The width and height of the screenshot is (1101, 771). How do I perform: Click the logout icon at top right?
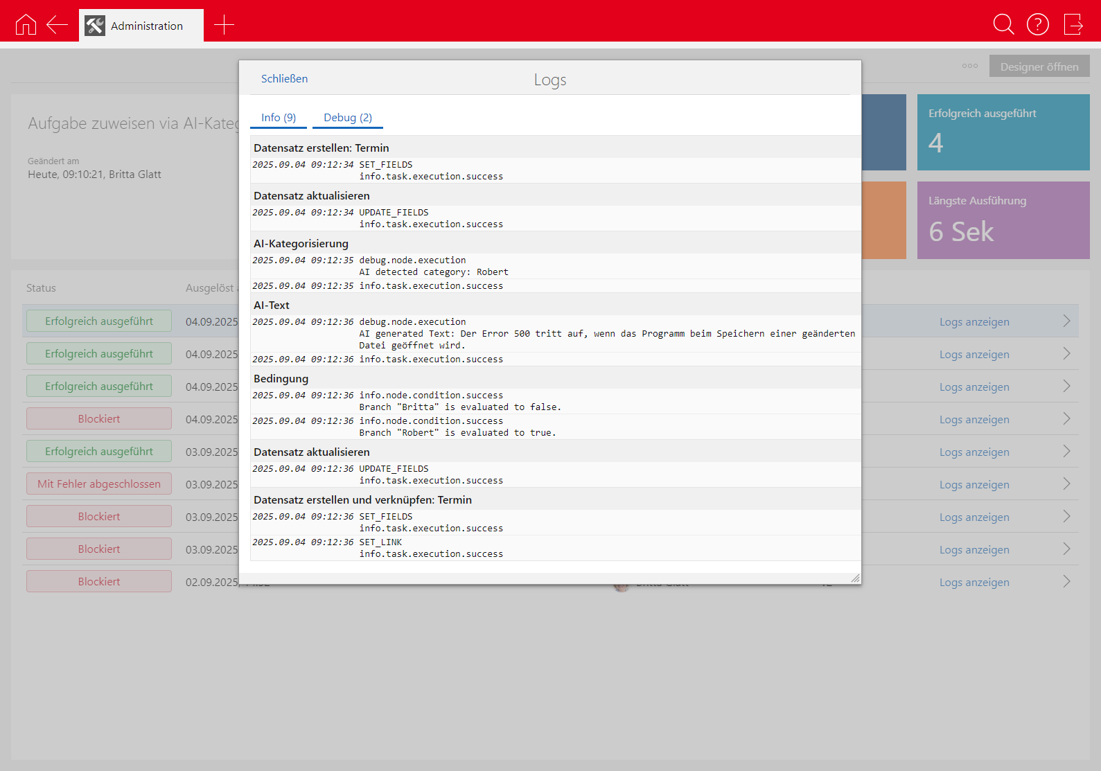click(1073, 24)
